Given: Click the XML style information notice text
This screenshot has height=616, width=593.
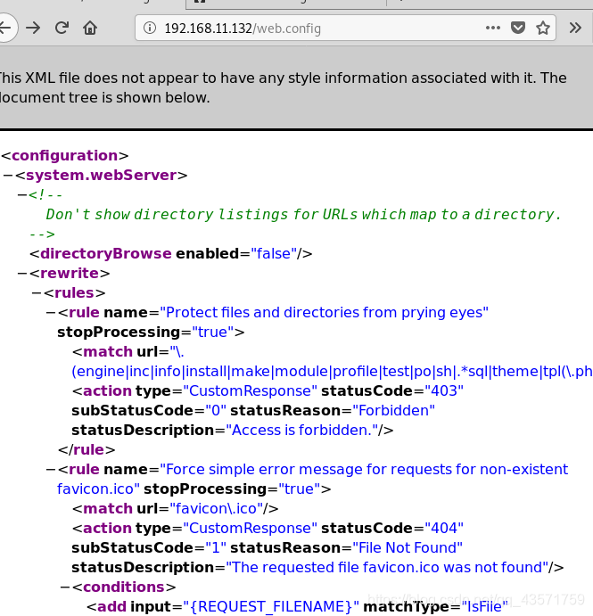Looking at the screenshot, I should pyautogui.click(x=283, y=87).
